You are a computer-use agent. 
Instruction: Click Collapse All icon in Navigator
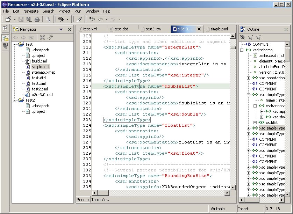pyautogui.click(x=42, y=37)
